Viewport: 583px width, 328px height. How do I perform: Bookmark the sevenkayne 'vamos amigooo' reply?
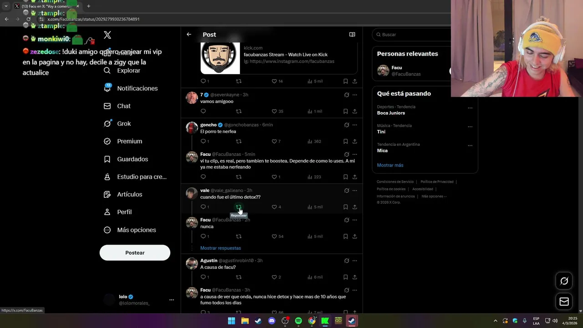click(x=345, y=111)
